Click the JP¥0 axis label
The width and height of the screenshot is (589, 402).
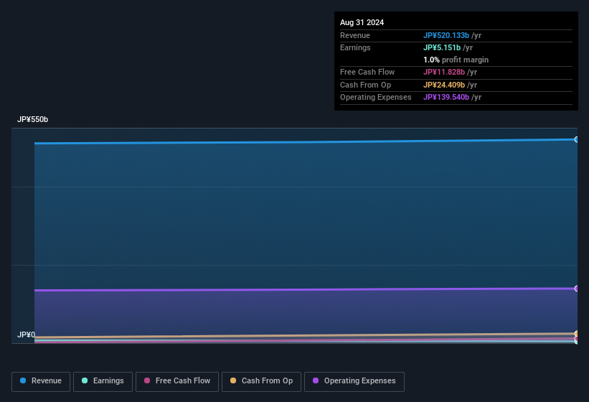pos(26,335)
